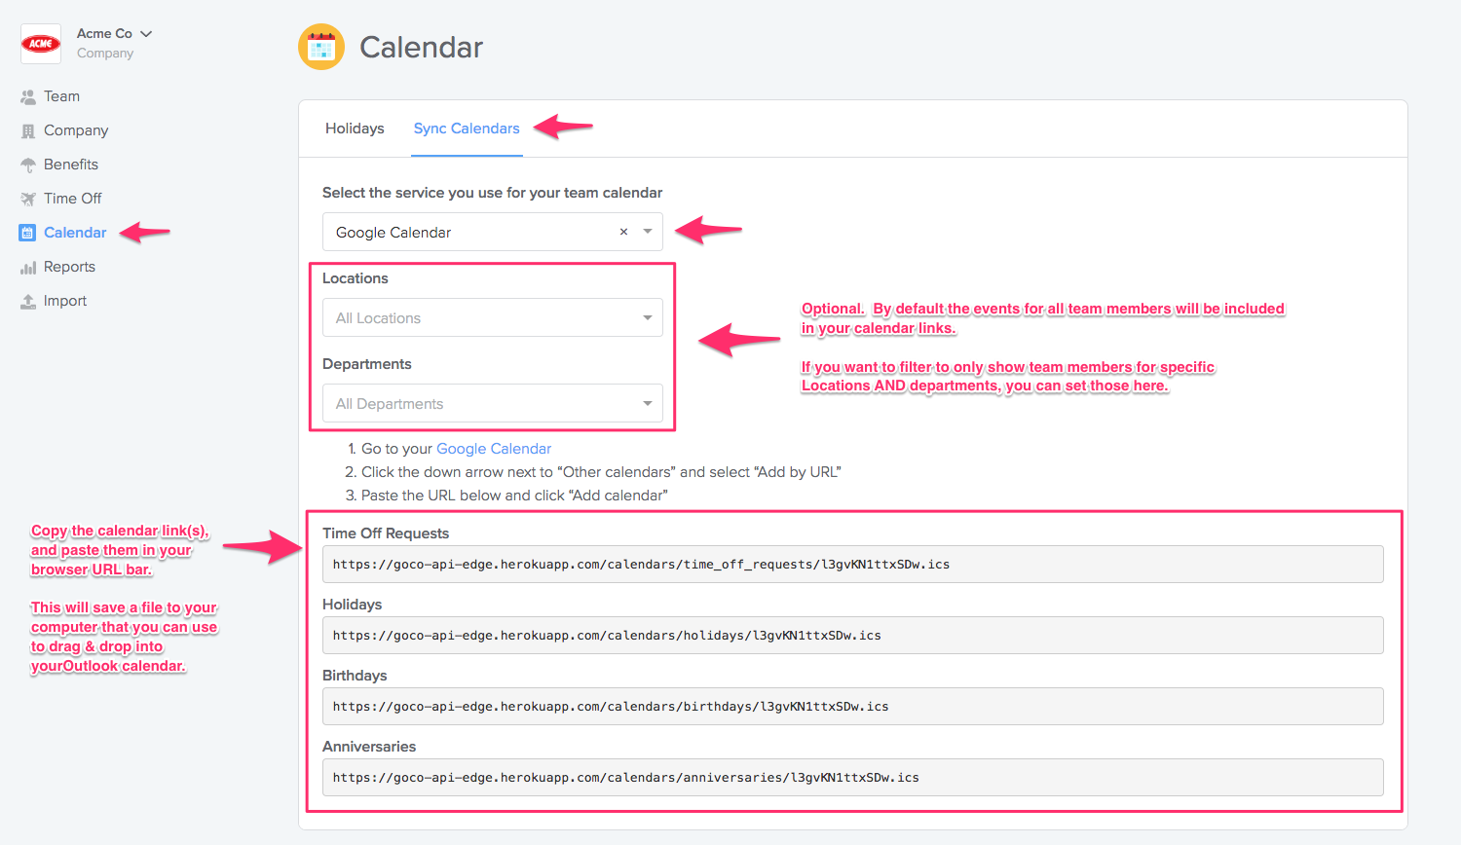The width and height of the screenshot is (1461, 845).
Task: Click the Calendar page header icon
Action: pyautogui.click(x=321, y=46)
